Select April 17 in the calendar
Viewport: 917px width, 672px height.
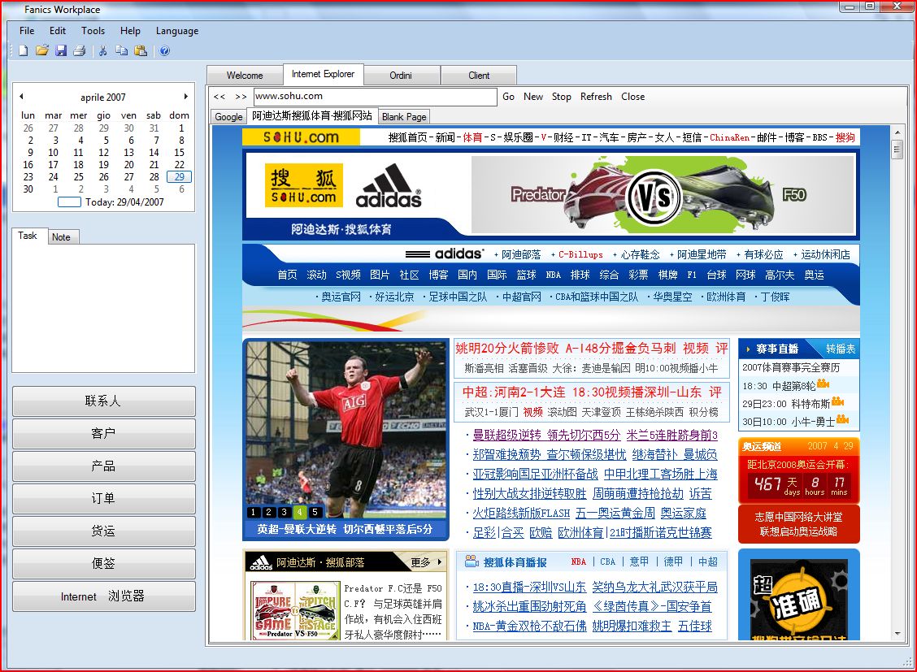pos(53,165)
